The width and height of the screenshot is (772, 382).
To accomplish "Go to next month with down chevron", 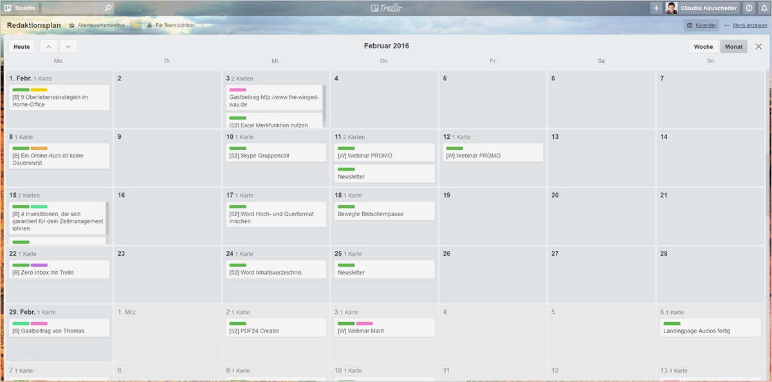I will 68,46.
